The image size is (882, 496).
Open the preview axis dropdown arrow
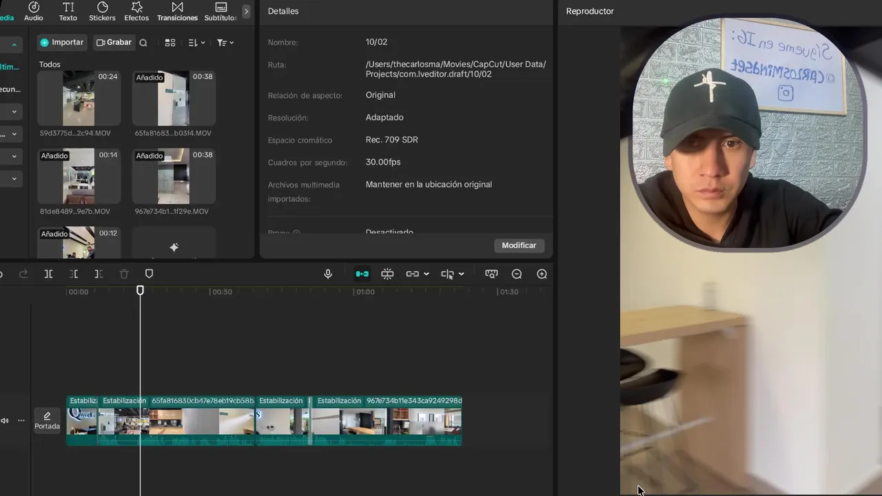click(x=461, y=274)
